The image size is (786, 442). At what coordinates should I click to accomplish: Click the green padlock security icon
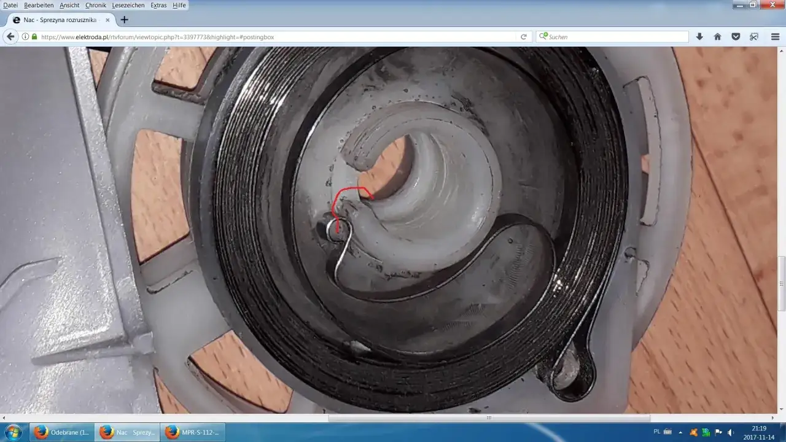[34, 37]
